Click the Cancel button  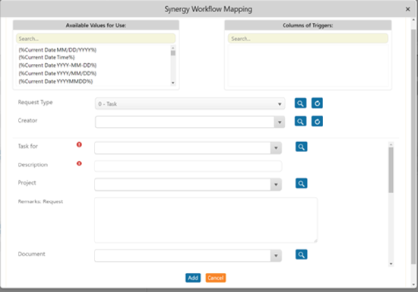coord(216,278)
